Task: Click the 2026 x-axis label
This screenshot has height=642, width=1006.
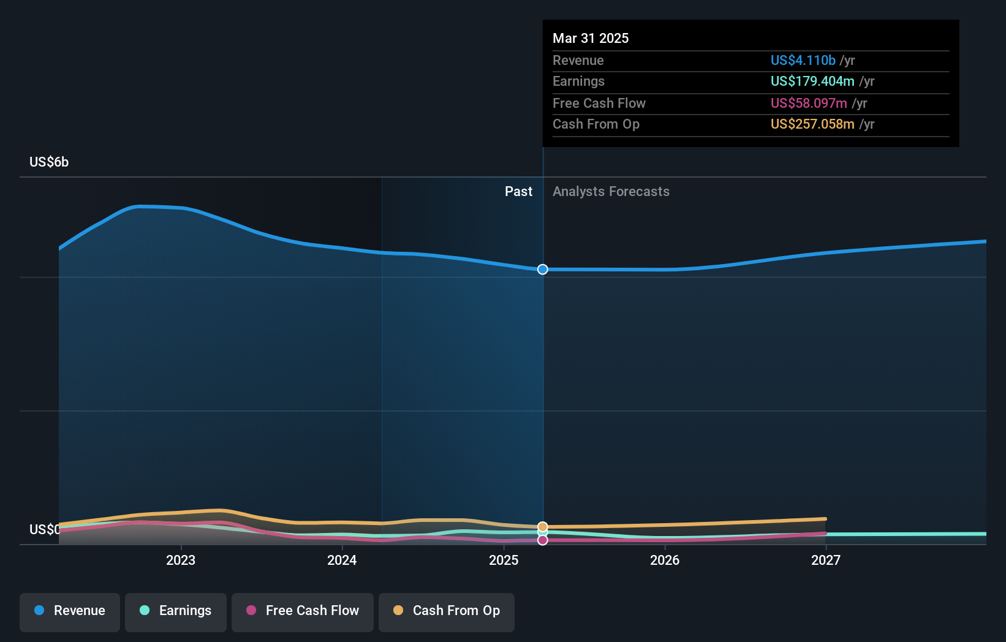Action: [x=665, y=560]
